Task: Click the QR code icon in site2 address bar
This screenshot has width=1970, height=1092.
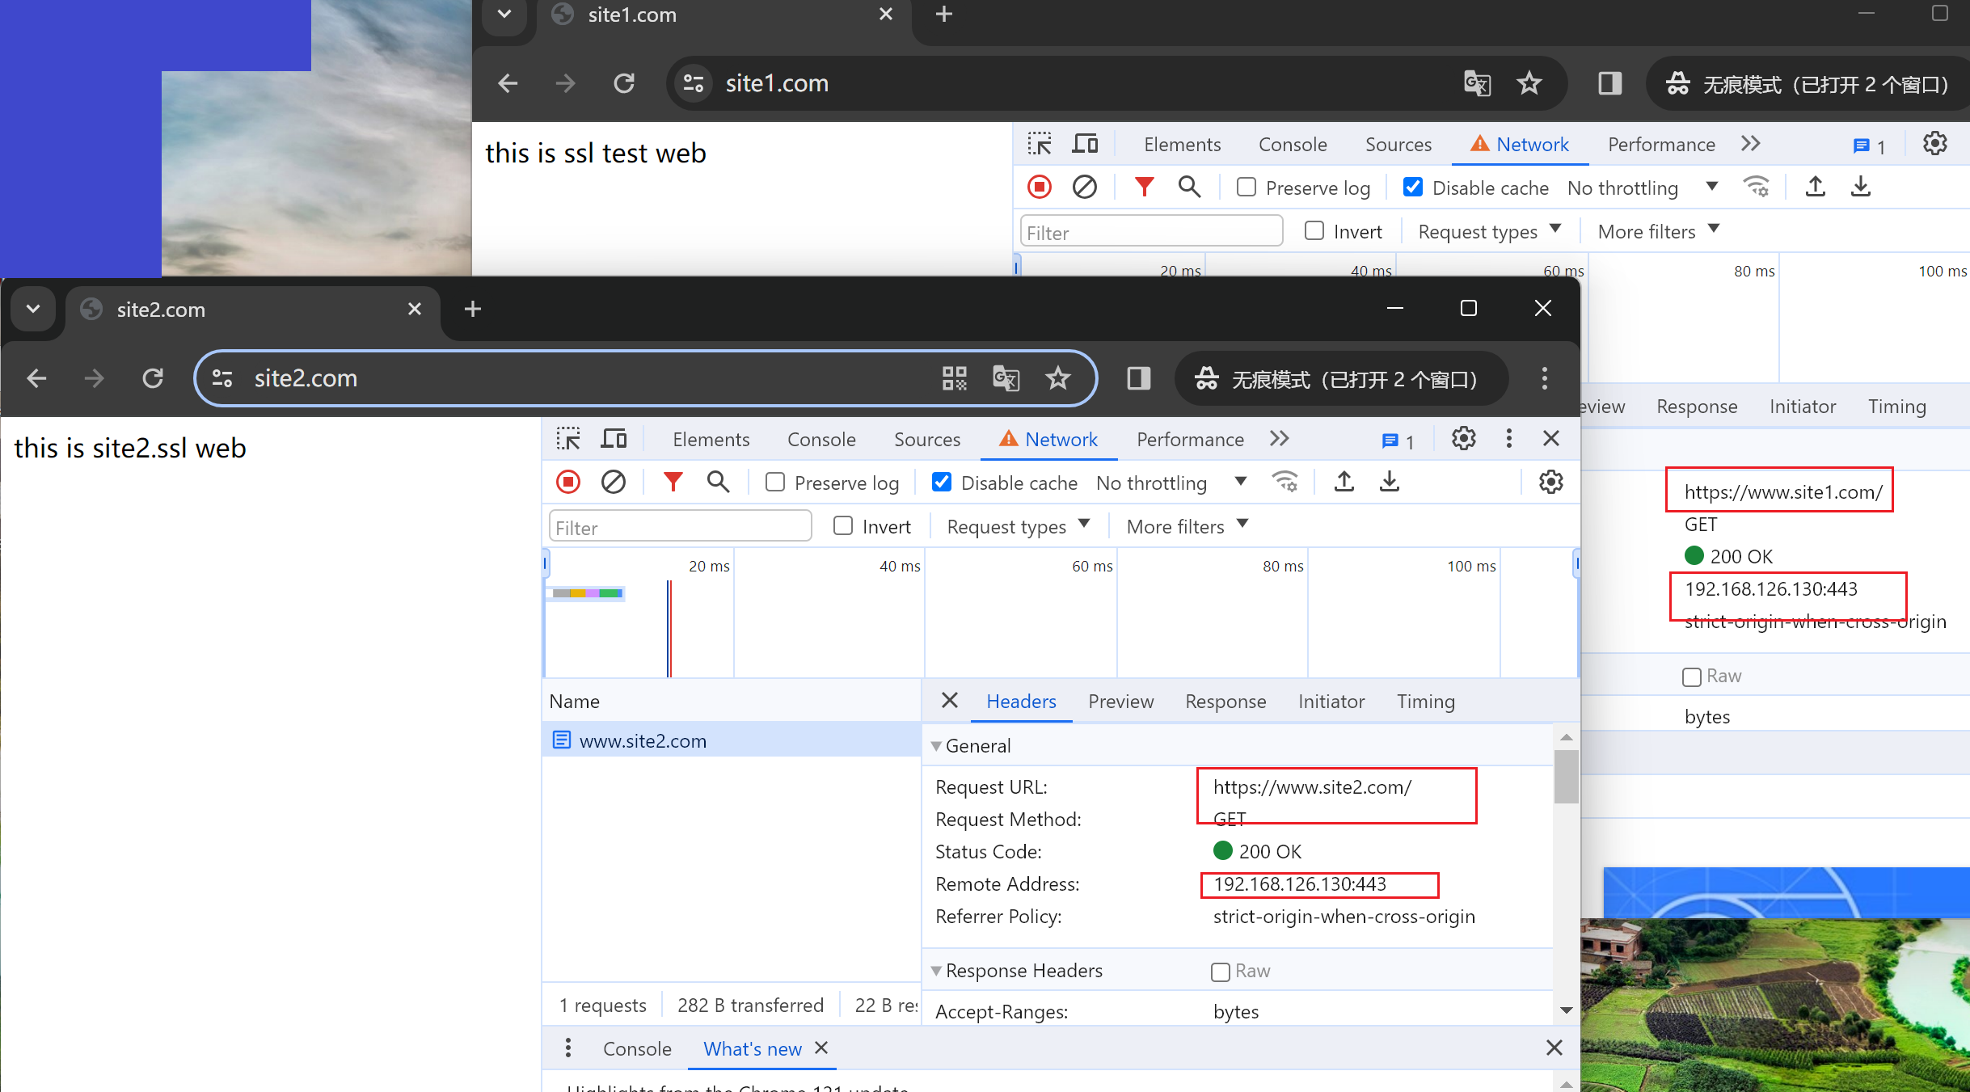Action: tap(954, 378)
